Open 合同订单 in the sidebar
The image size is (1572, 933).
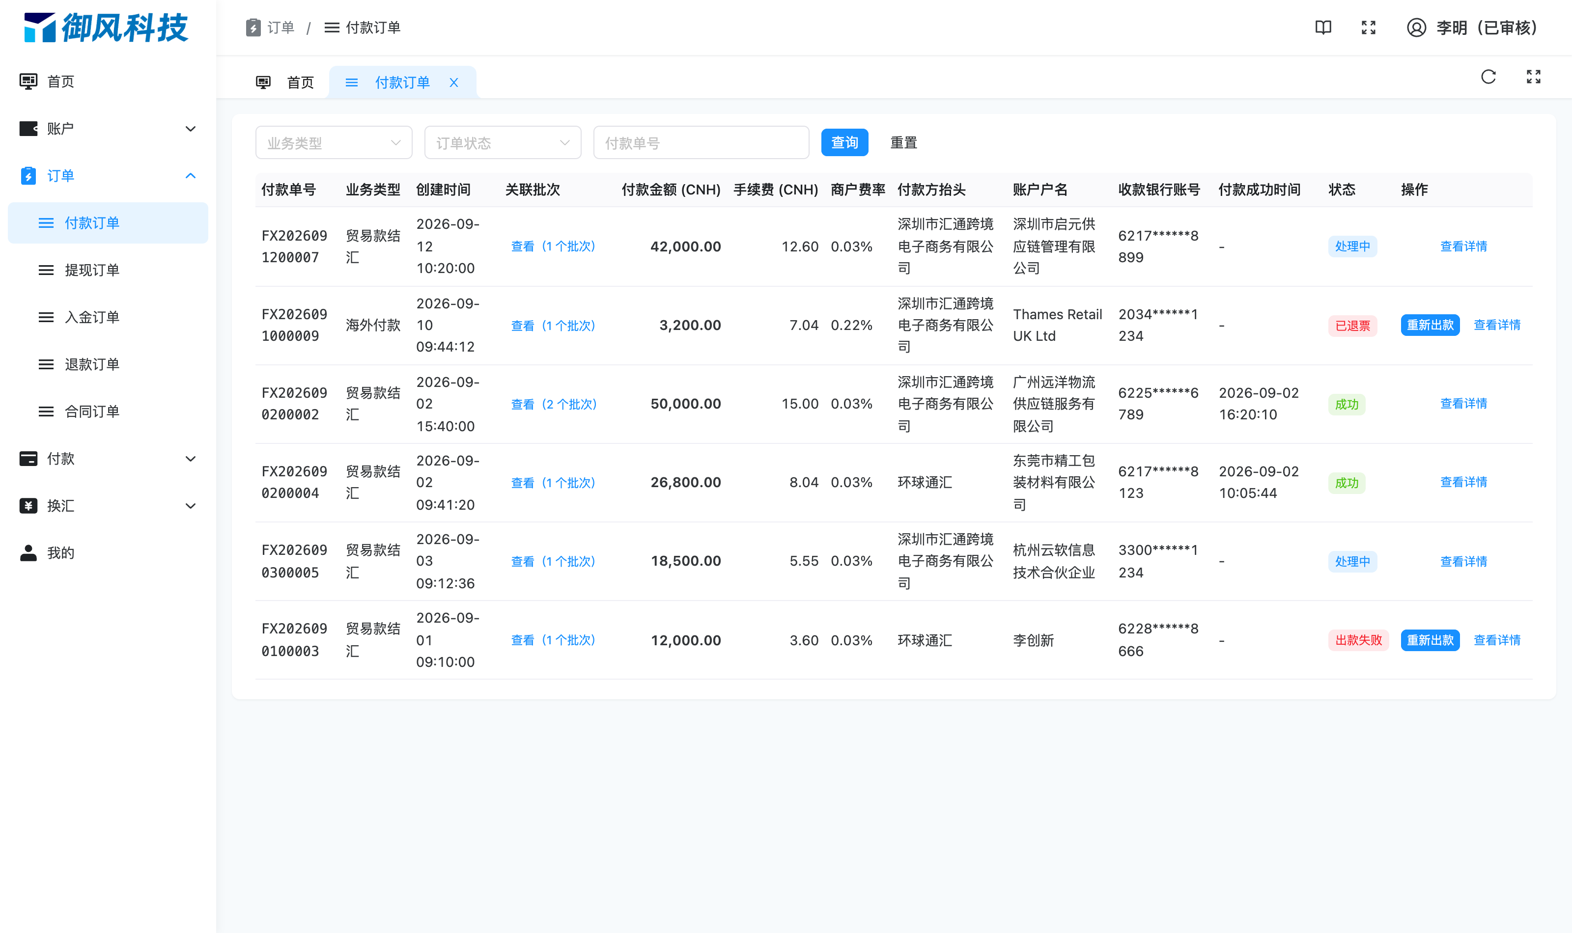tap(108, 411)
